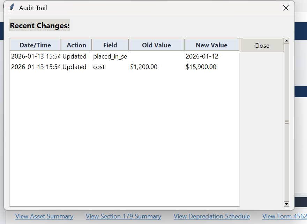Image resolution: width=307 pixels, height=224 pixels.
Task: Close the Audit Trail dialog
Action: coord(262,45)
